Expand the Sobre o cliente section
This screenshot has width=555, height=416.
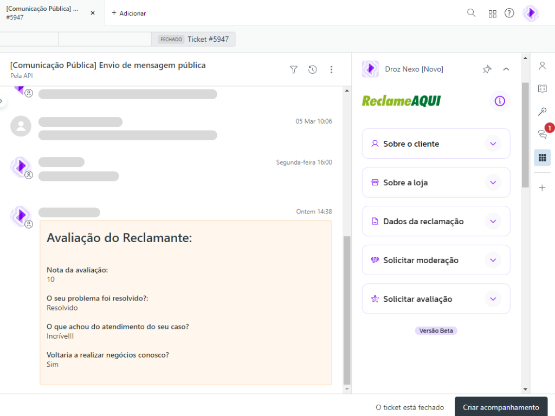(493, 144)
